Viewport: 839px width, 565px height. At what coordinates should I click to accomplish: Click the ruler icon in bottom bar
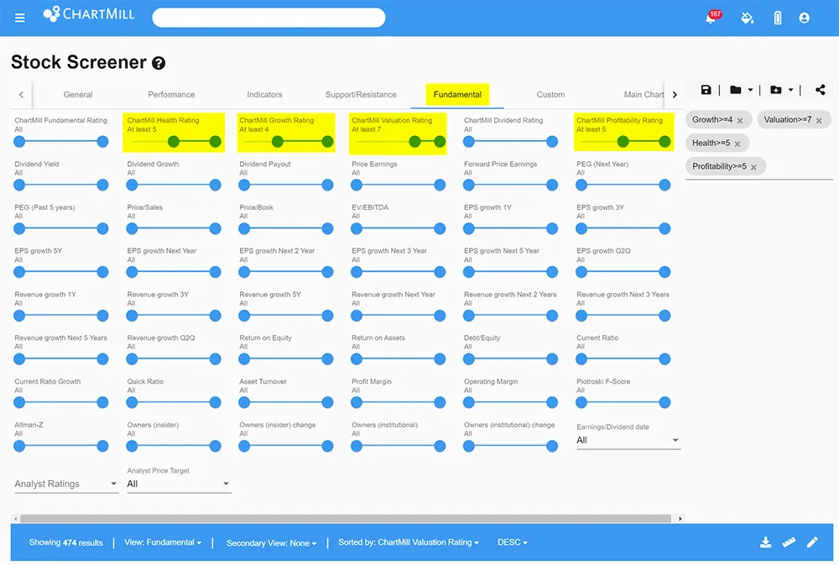tap(789, 542)
